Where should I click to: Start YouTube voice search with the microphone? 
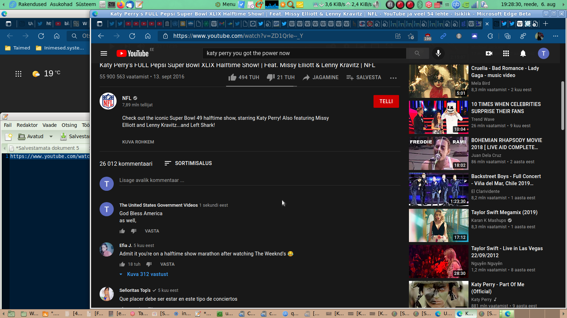pyautogui.click(x=438, y=53)
